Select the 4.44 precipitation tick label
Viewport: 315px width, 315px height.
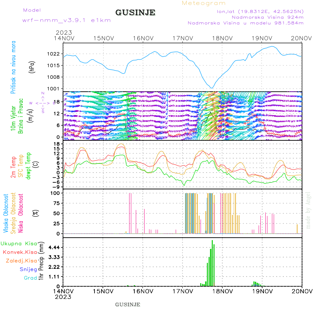click(x=54, y=247)
